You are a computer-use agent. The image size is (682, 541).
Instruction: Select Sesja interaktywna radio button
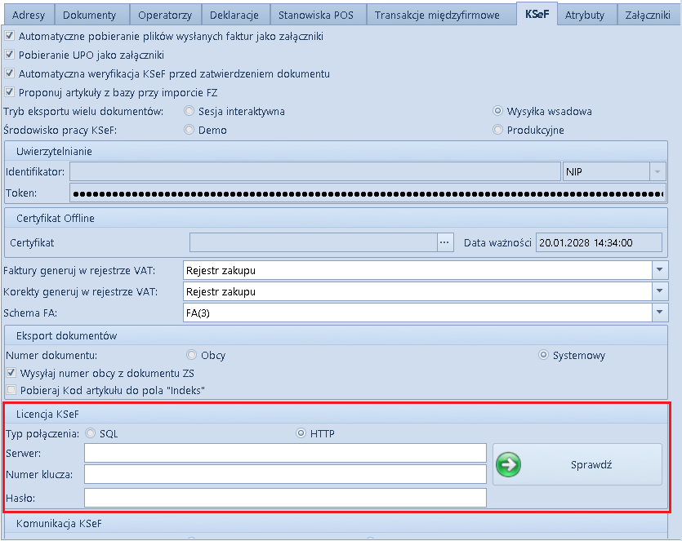click(x=189, y=111)
